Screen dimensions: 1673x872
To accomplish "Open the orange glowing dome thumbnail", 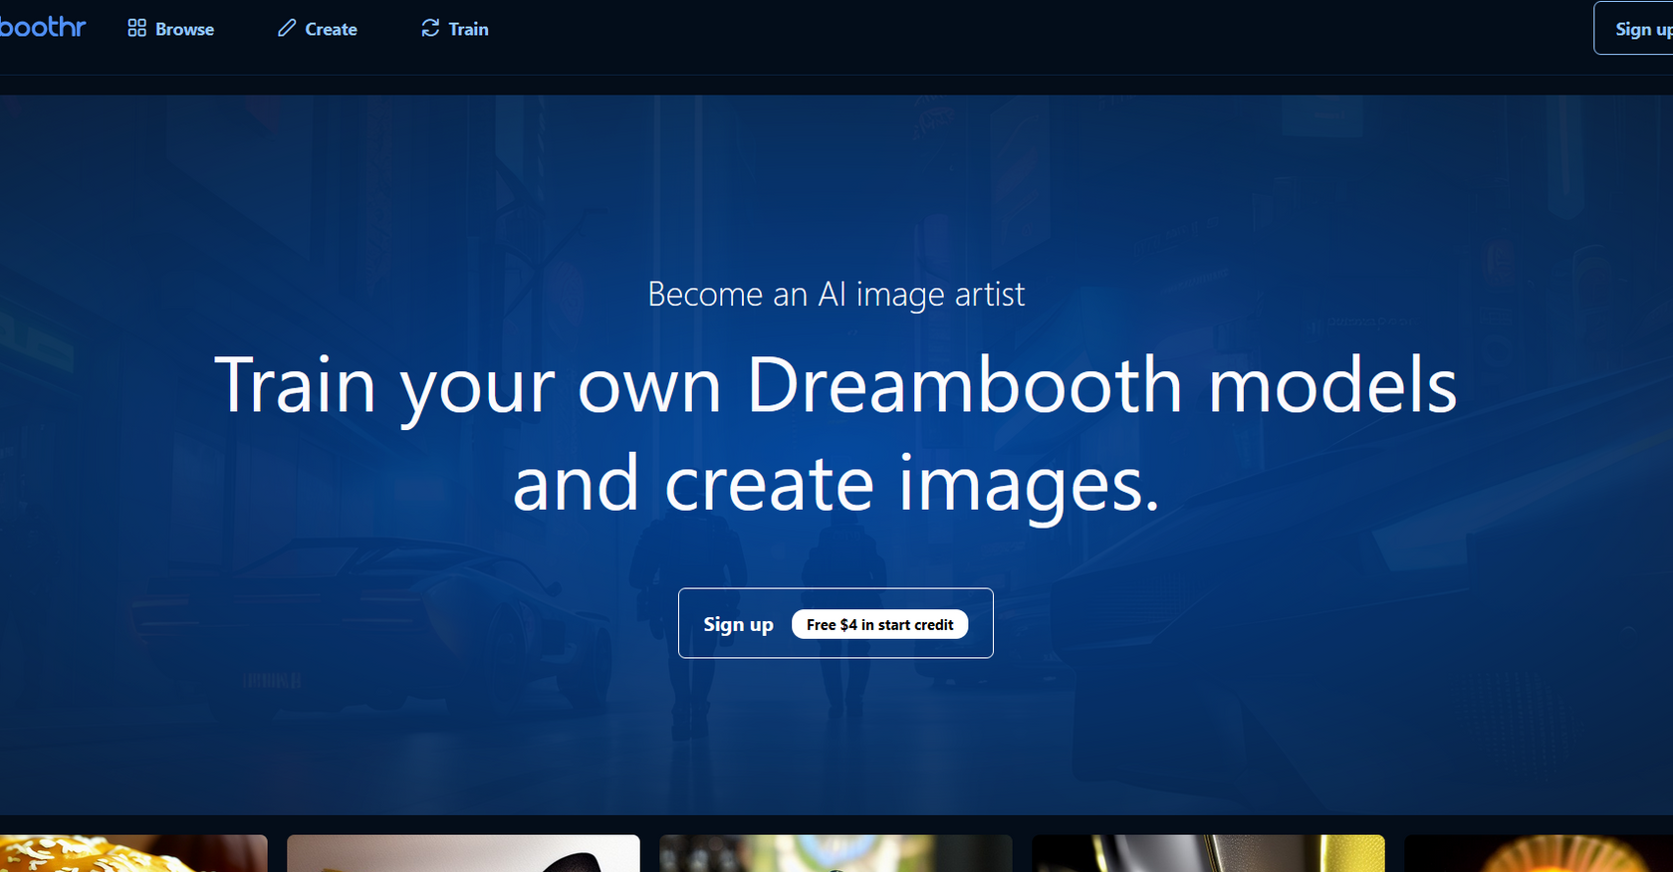I will pyautogui.click(x=1539, y=854).
